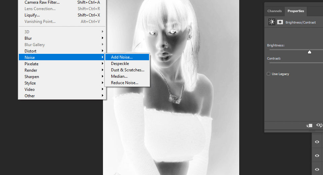Select the Properties tab
Screen dimensions: 323x175
[296, 11]
